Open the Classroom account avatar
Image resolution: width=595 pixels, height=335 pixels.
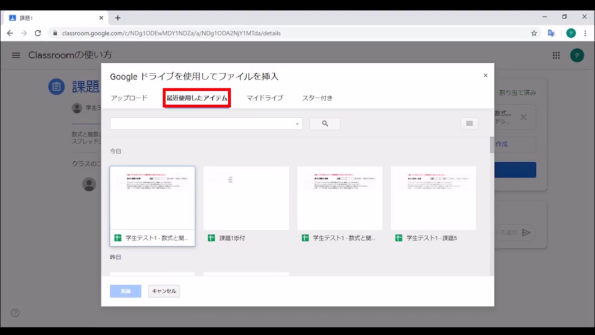[x=577, y=55]
